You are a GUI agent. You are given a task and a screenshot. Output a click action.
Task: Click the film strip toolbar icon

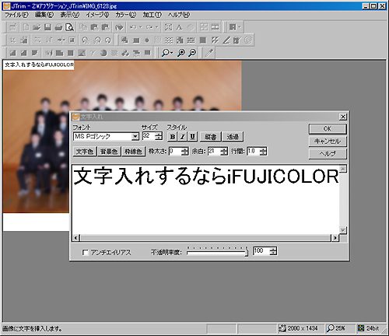point(216,27)
